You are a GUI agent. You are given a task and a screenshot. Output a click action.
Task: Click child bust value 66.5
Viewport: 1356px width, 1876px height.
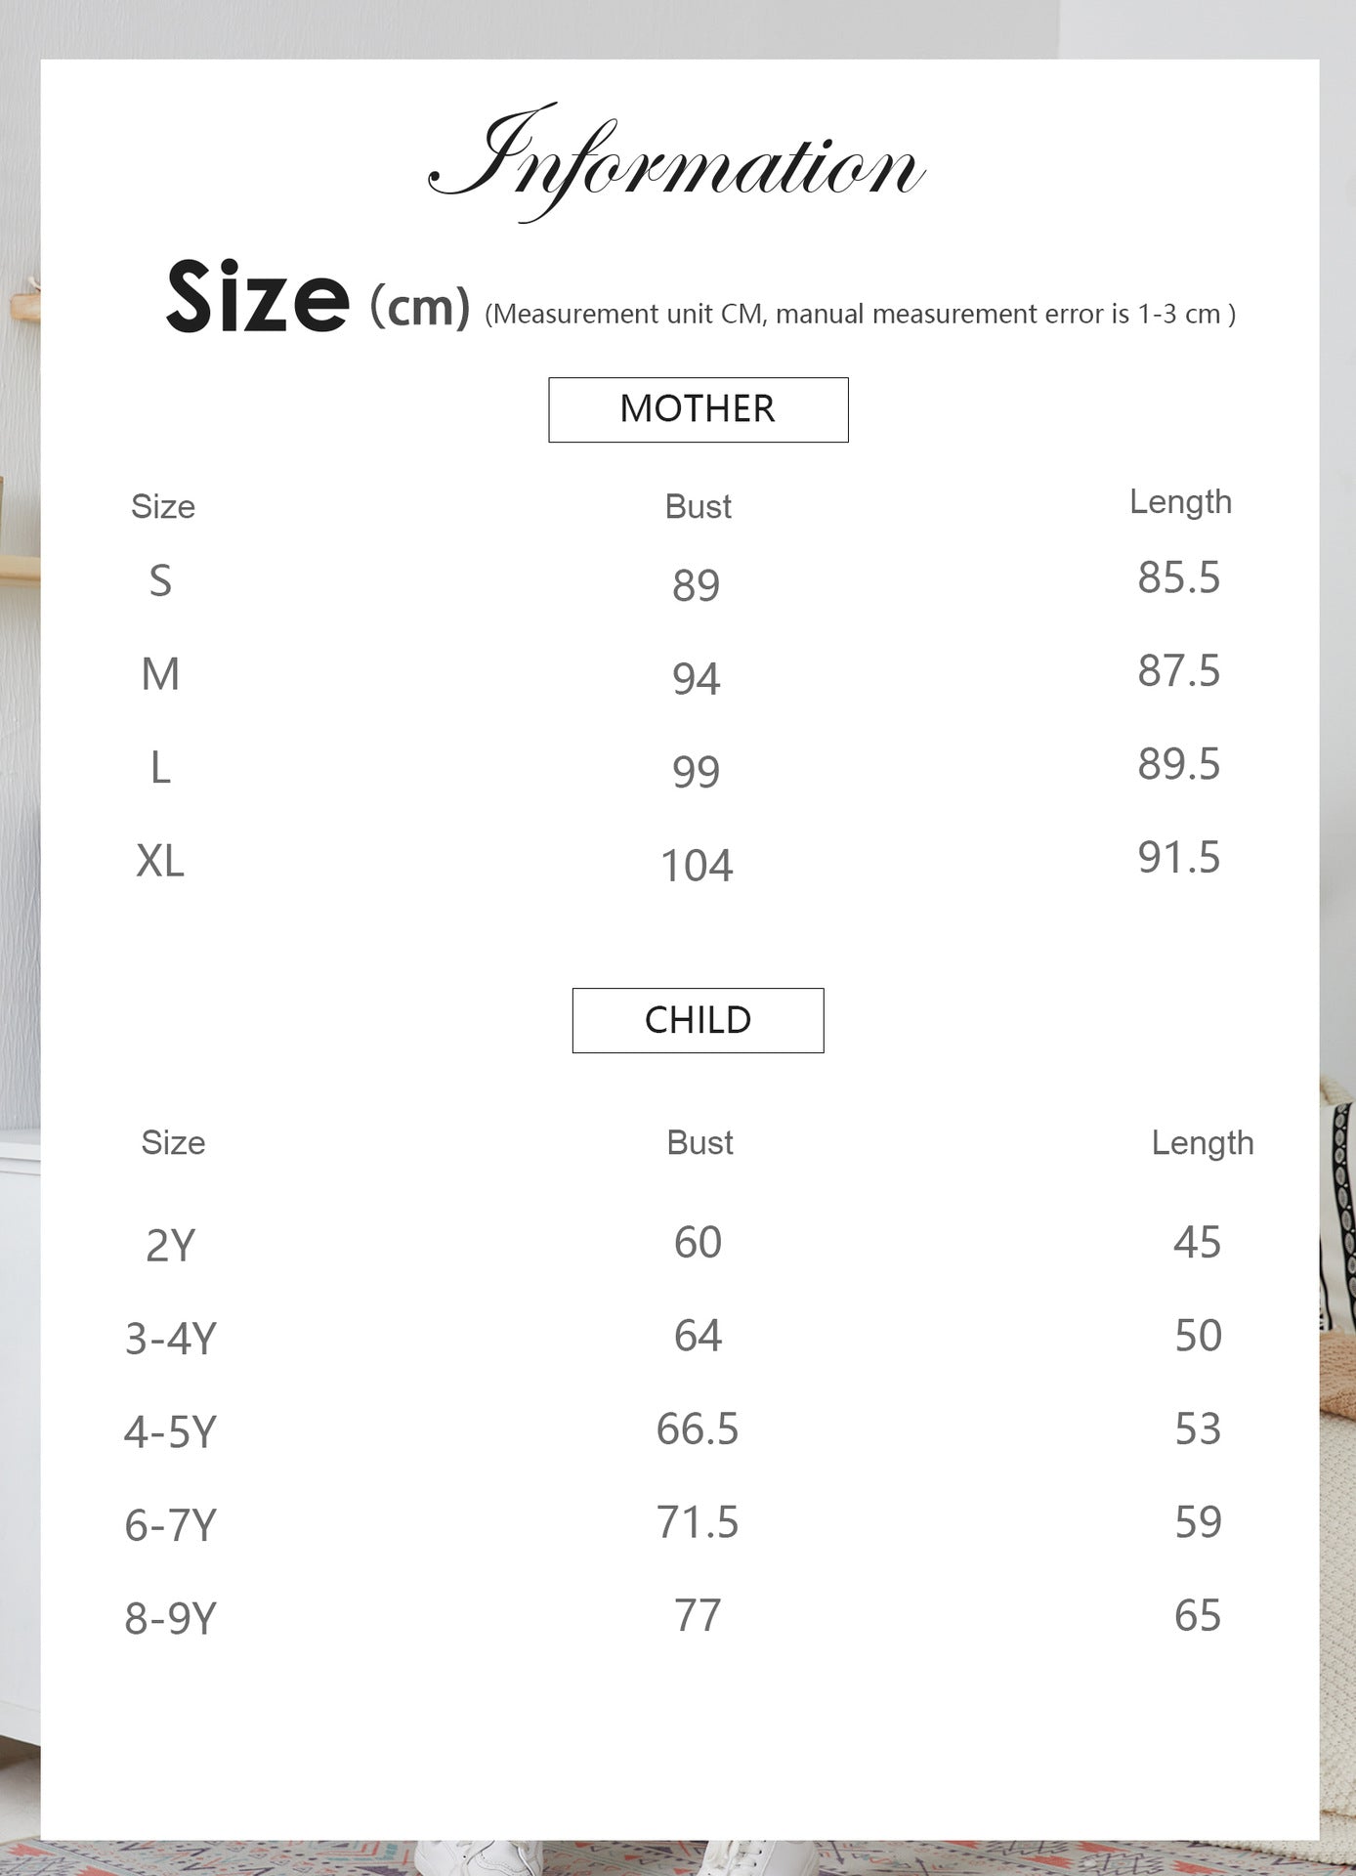698,1428
